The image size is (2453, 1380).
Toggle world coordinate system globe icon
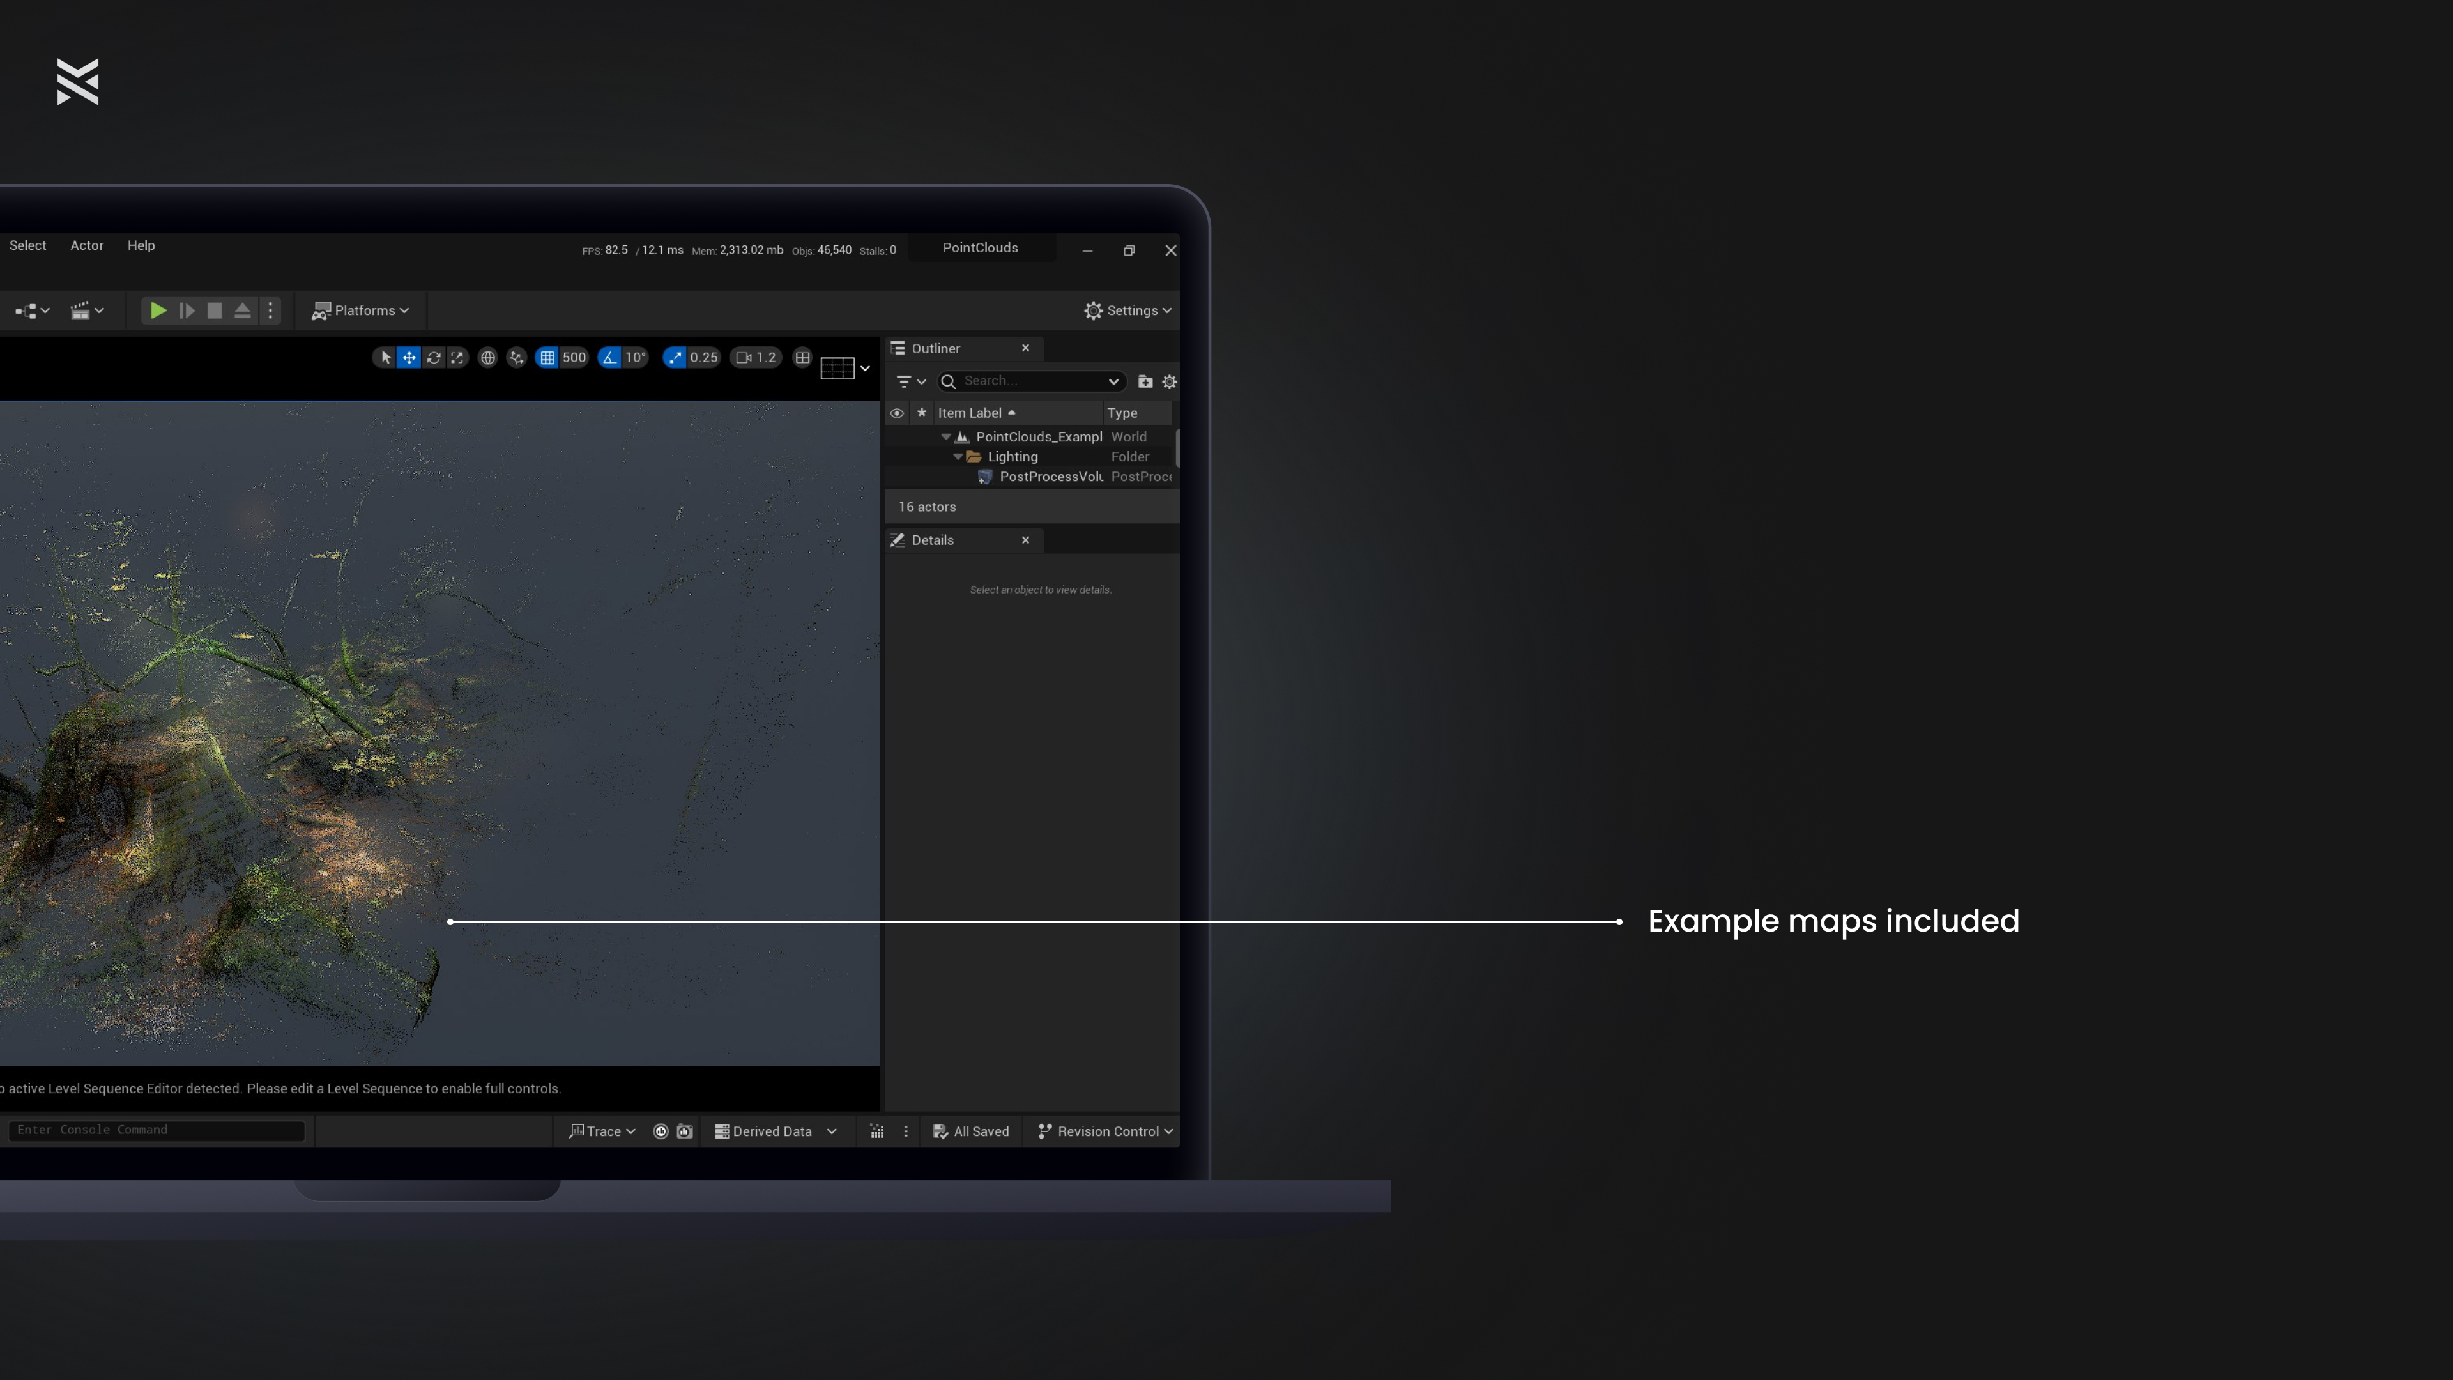(x=487, y=358)
